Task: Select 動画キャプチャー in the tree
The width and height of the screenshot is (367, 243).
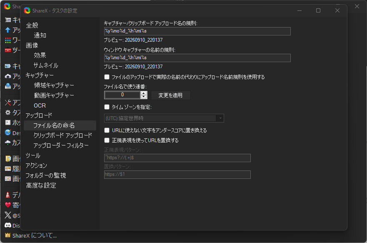Action: pyautogui.click(x=54, y=95)
